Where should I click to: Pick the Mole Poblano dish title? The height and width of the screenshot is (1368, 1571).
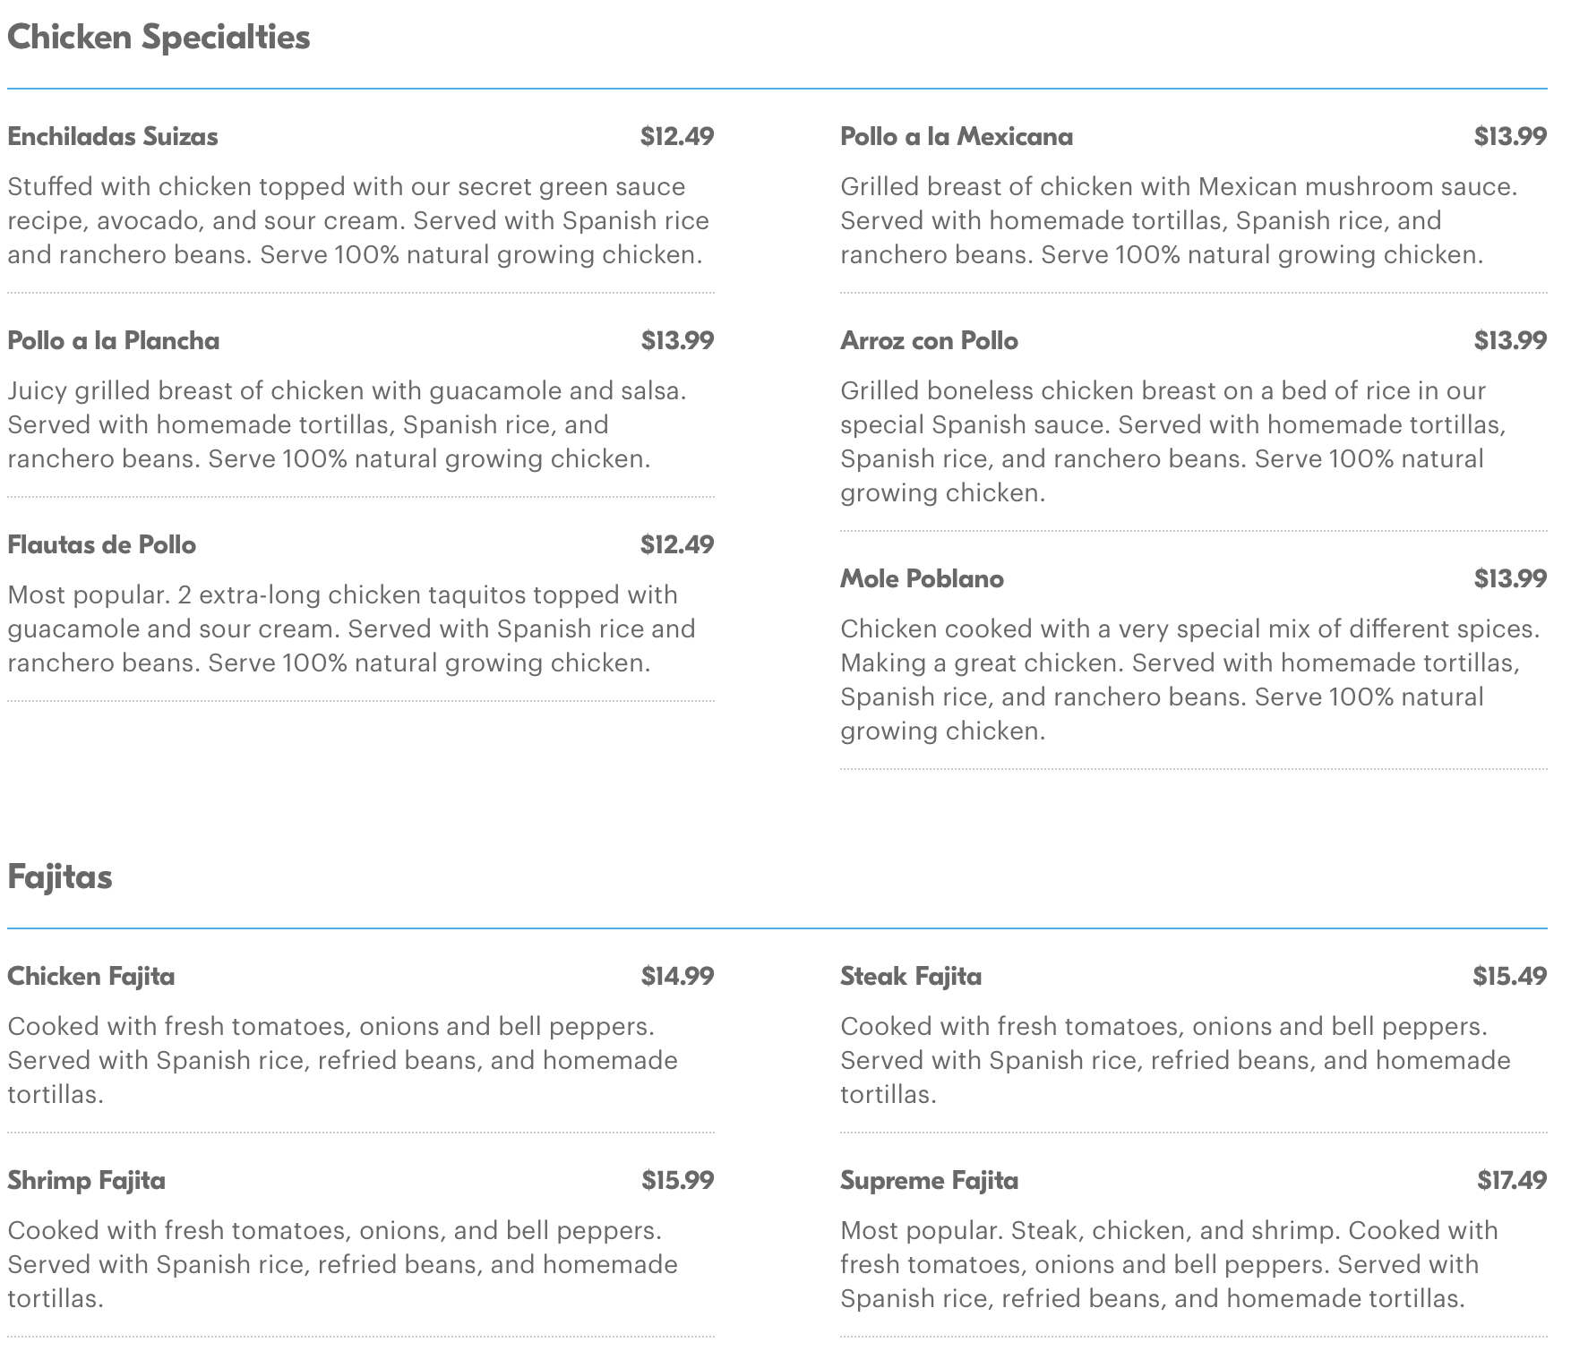(922, 578)
